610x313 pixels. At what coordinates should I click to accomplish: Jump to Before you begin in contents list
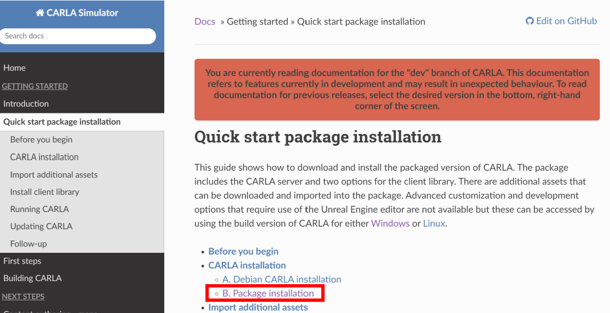(244, 251)
